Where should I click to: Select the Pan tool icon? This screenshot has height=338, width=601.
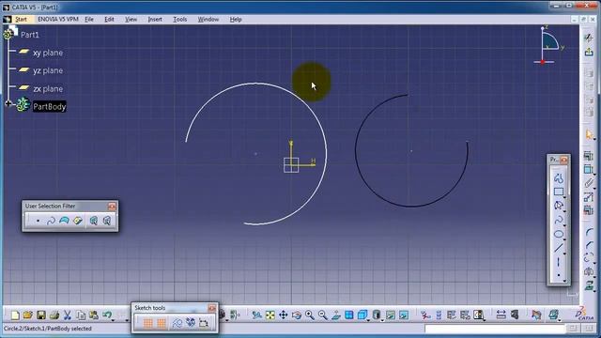pos(284,315)
